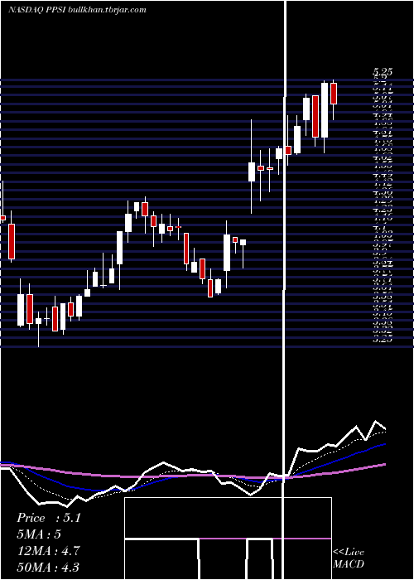Screen dimensions: 414x580
Task: Click the '50MA : 4.3' readout
Action: [48, 568]
